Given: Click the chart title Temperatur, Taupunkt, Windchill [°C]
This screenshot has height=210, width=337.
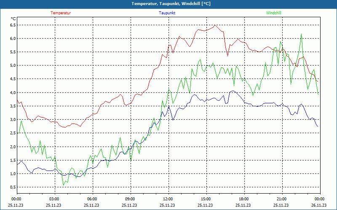Looking at the screenshot, I should (171, 4).
